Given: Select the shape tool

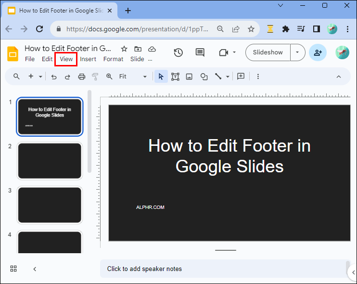Looking at the screenshot, I should tap(204, 77).
